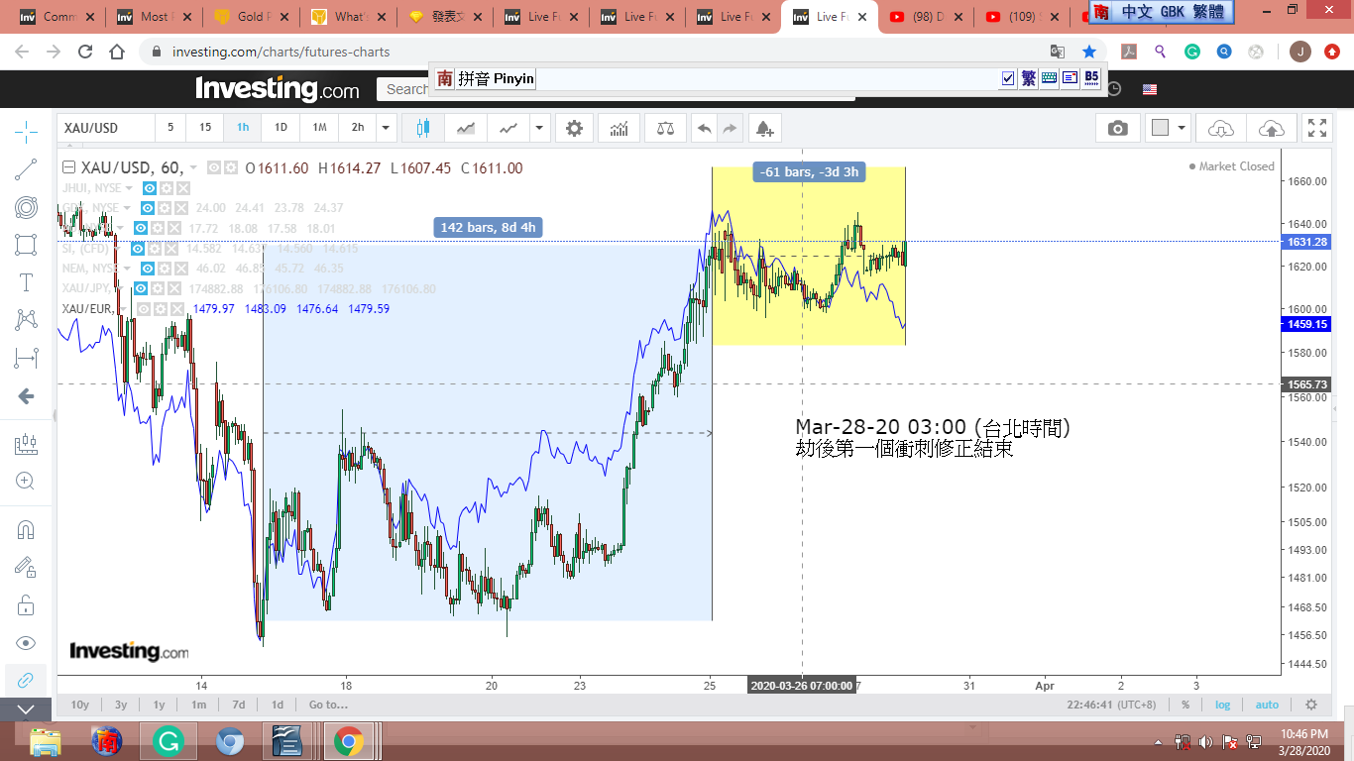The height and width of the screenshot is (761, 1354).
Task: Open JHUI, NYSE legend dropdown arrow
Action: [x=129, y=188]
